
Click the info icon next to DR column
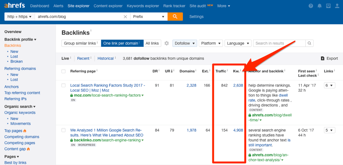click(159, 70)
